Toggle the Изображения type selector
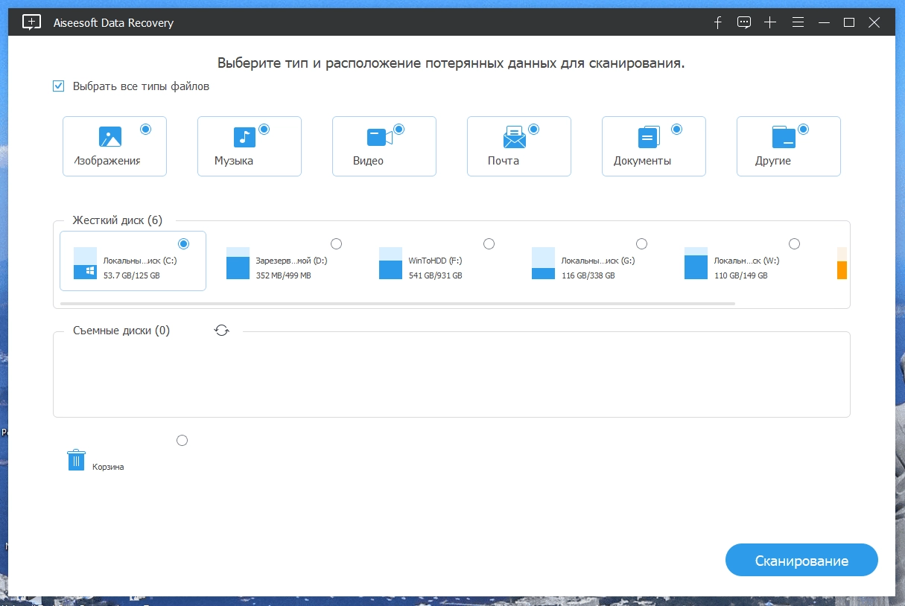This screenshot has height=606, width=905. tap(145, 129)
